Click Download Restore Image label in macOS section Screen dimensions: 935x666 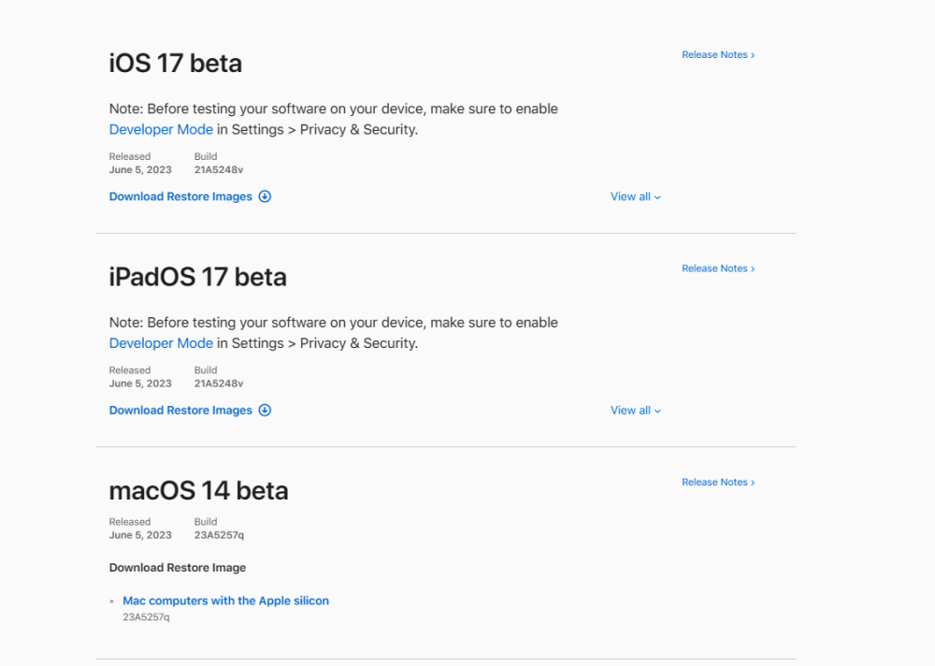pyautogui.click(x=178, y=568)
